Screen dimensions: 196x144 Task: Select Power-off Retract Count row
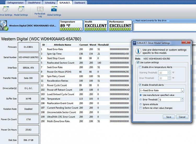pos(86,90)
